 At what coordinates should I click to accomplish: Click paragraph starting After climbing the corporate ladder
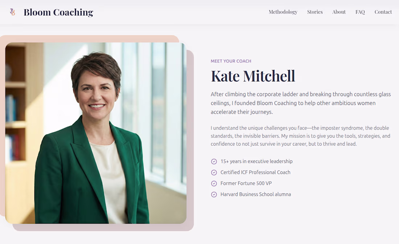[x=301, y=103]
